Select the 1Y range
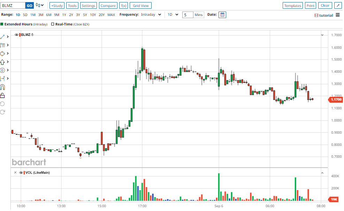Screen dimensions: 344x211 [x=64, y=15]
